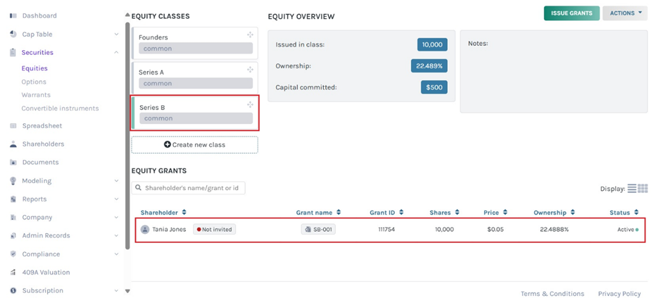Click the move handle on Series B class
654x305 pixels.
(250, 104)
